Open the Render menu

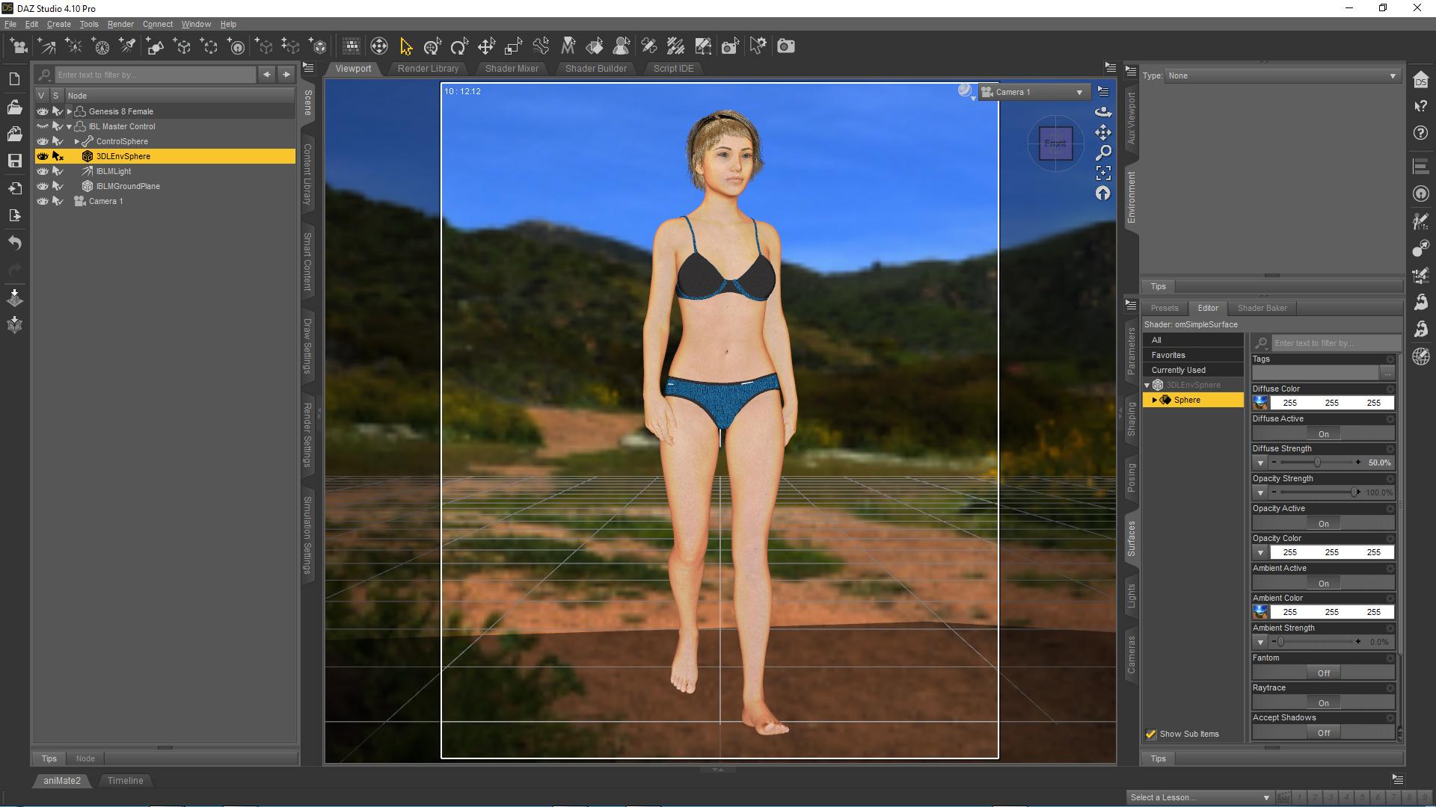click(x=120, y=24)
